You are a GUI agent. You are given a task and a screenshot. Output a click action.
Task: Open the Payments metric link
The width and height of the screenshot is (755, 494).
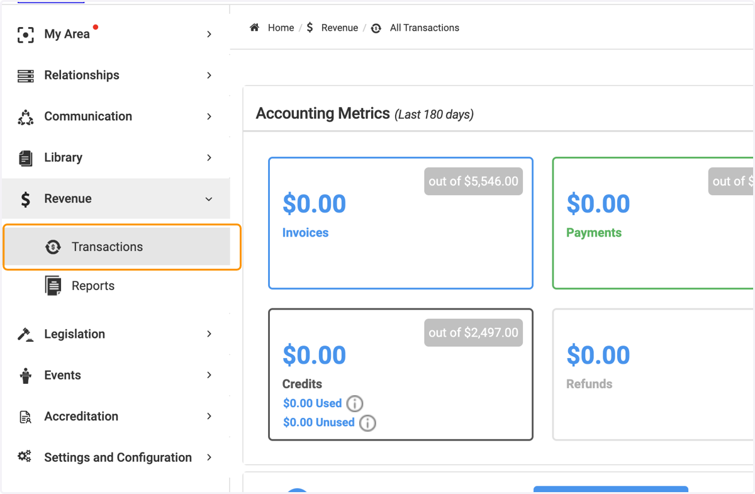pyautogui.click(x=594, y=233)
